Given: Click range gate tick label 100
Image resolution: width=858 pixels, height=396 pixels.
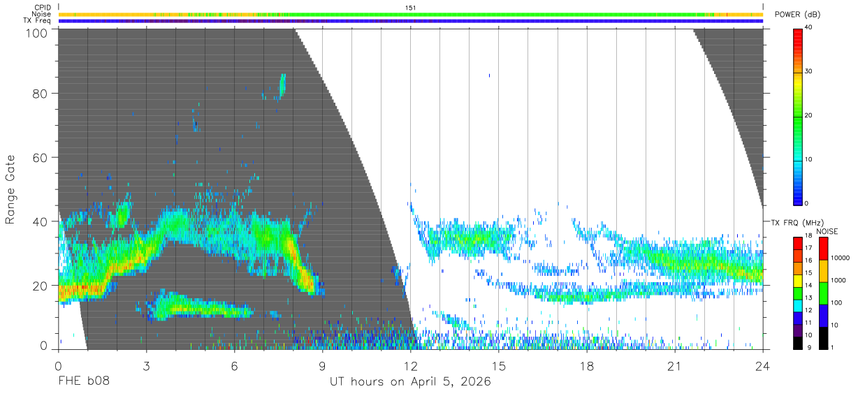Looking at the screenshot, I should 38,32.
